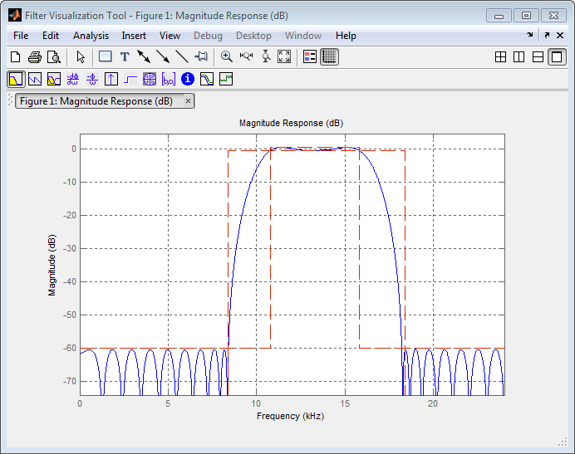The image size is (575, 454).
Task: Close the Figure 1 tab with its x
Action: [x=189, y=101]
